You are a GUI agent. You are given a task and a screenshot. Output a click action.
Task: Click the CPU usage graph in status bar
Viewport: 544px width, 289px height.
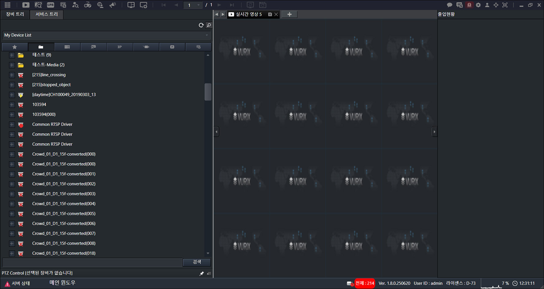pos(491,284)
